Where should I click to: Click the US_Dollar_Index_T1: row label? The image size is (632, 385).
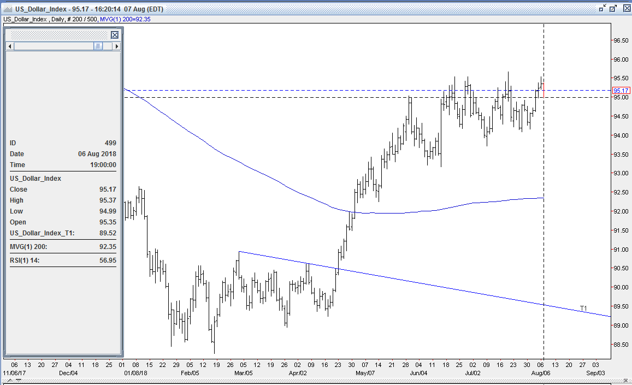point(42,233)
